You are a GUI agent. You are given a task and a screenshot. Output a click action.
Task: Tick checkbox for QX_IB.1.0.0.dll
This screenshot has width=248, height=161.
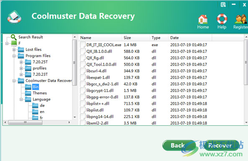click(83, 51)
